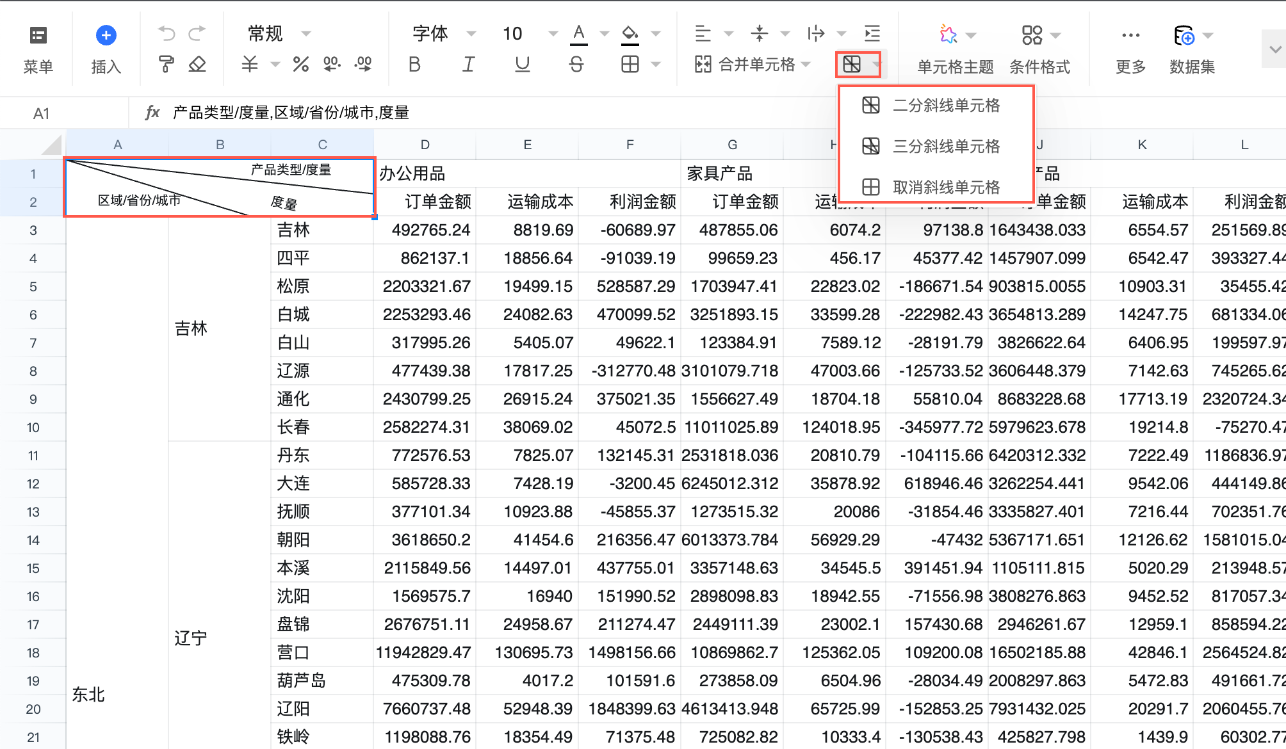Image resolution: width=1286 pixels, height=749 pixels.
Task: Click the increase indent icon
Action: tap(872, 33)
